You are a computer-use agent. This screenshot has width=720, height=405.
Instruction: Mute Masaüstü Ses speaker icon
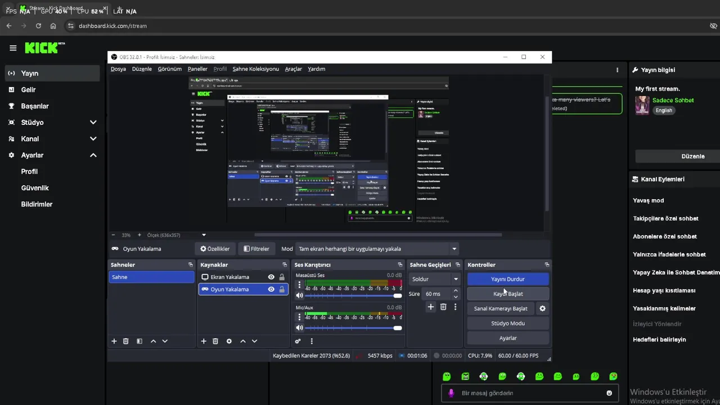click(x=299, y=295)
